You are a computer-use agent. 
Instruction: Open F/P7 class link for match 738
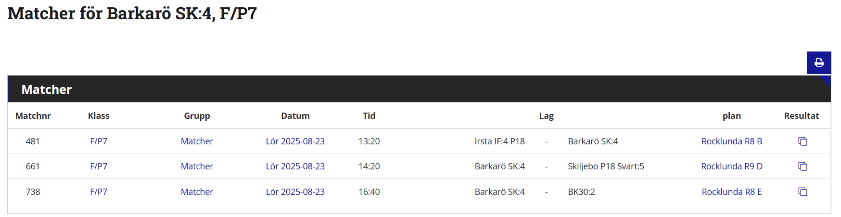click(99, 192)
